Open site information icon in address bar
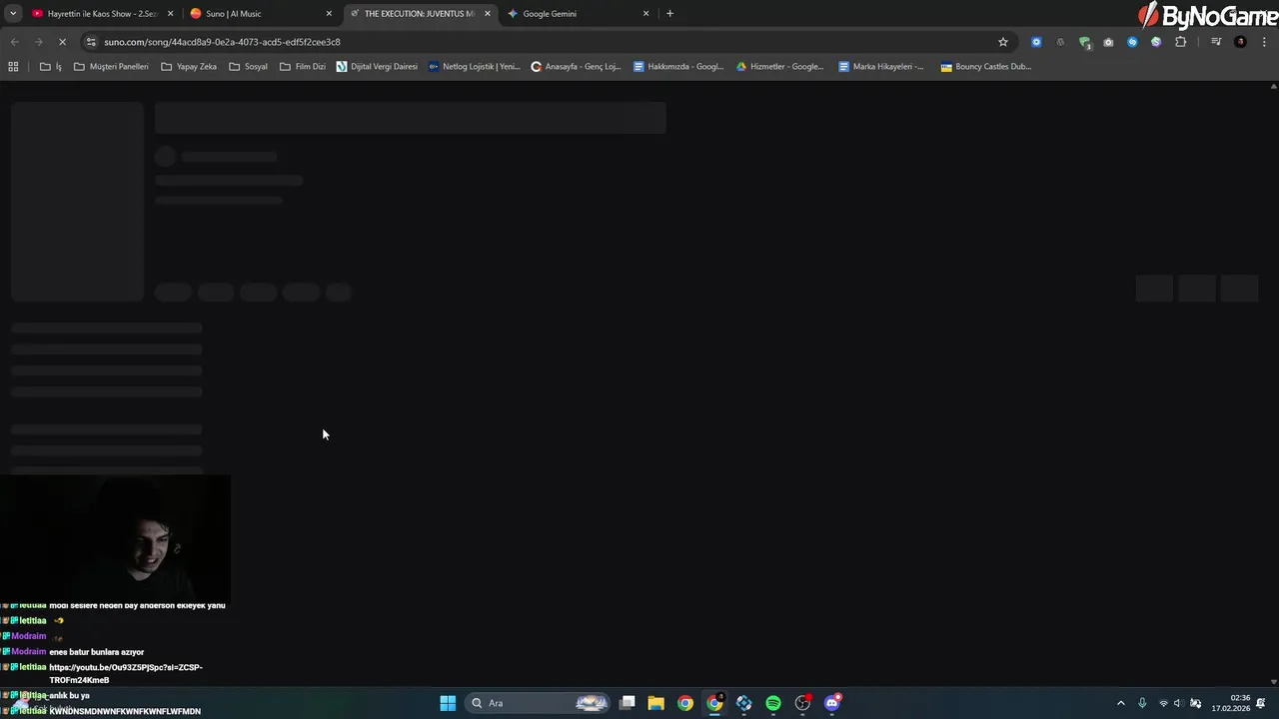Viewport: 1279px width, 719px height. (91, 42)
